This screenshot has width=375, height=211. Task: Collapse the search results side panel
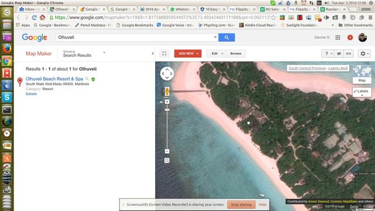pos(152,53)
